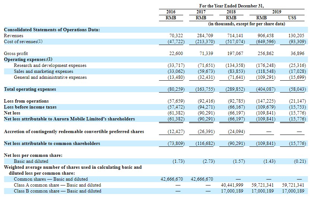Click the 'For the Year Ended December 31,' header

tap(232, 6)
